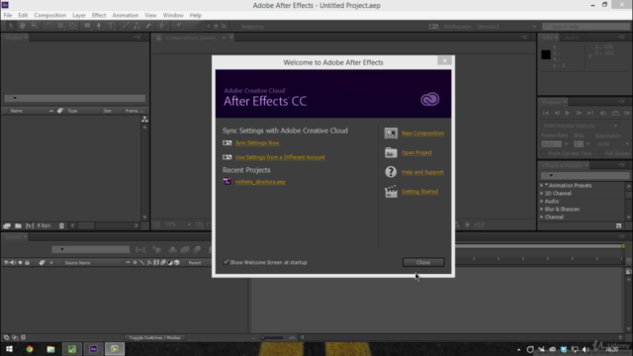Enable Full Screen checkbox in Preview
Viewport: 633px width, 356px height.
coord(600,153)
